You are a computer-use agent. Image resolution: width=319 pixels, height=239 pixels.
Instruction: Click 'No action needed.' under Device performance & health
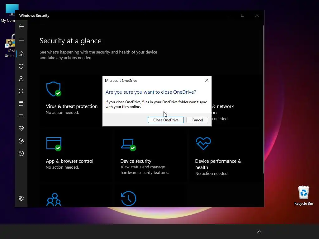pos(212,174)
